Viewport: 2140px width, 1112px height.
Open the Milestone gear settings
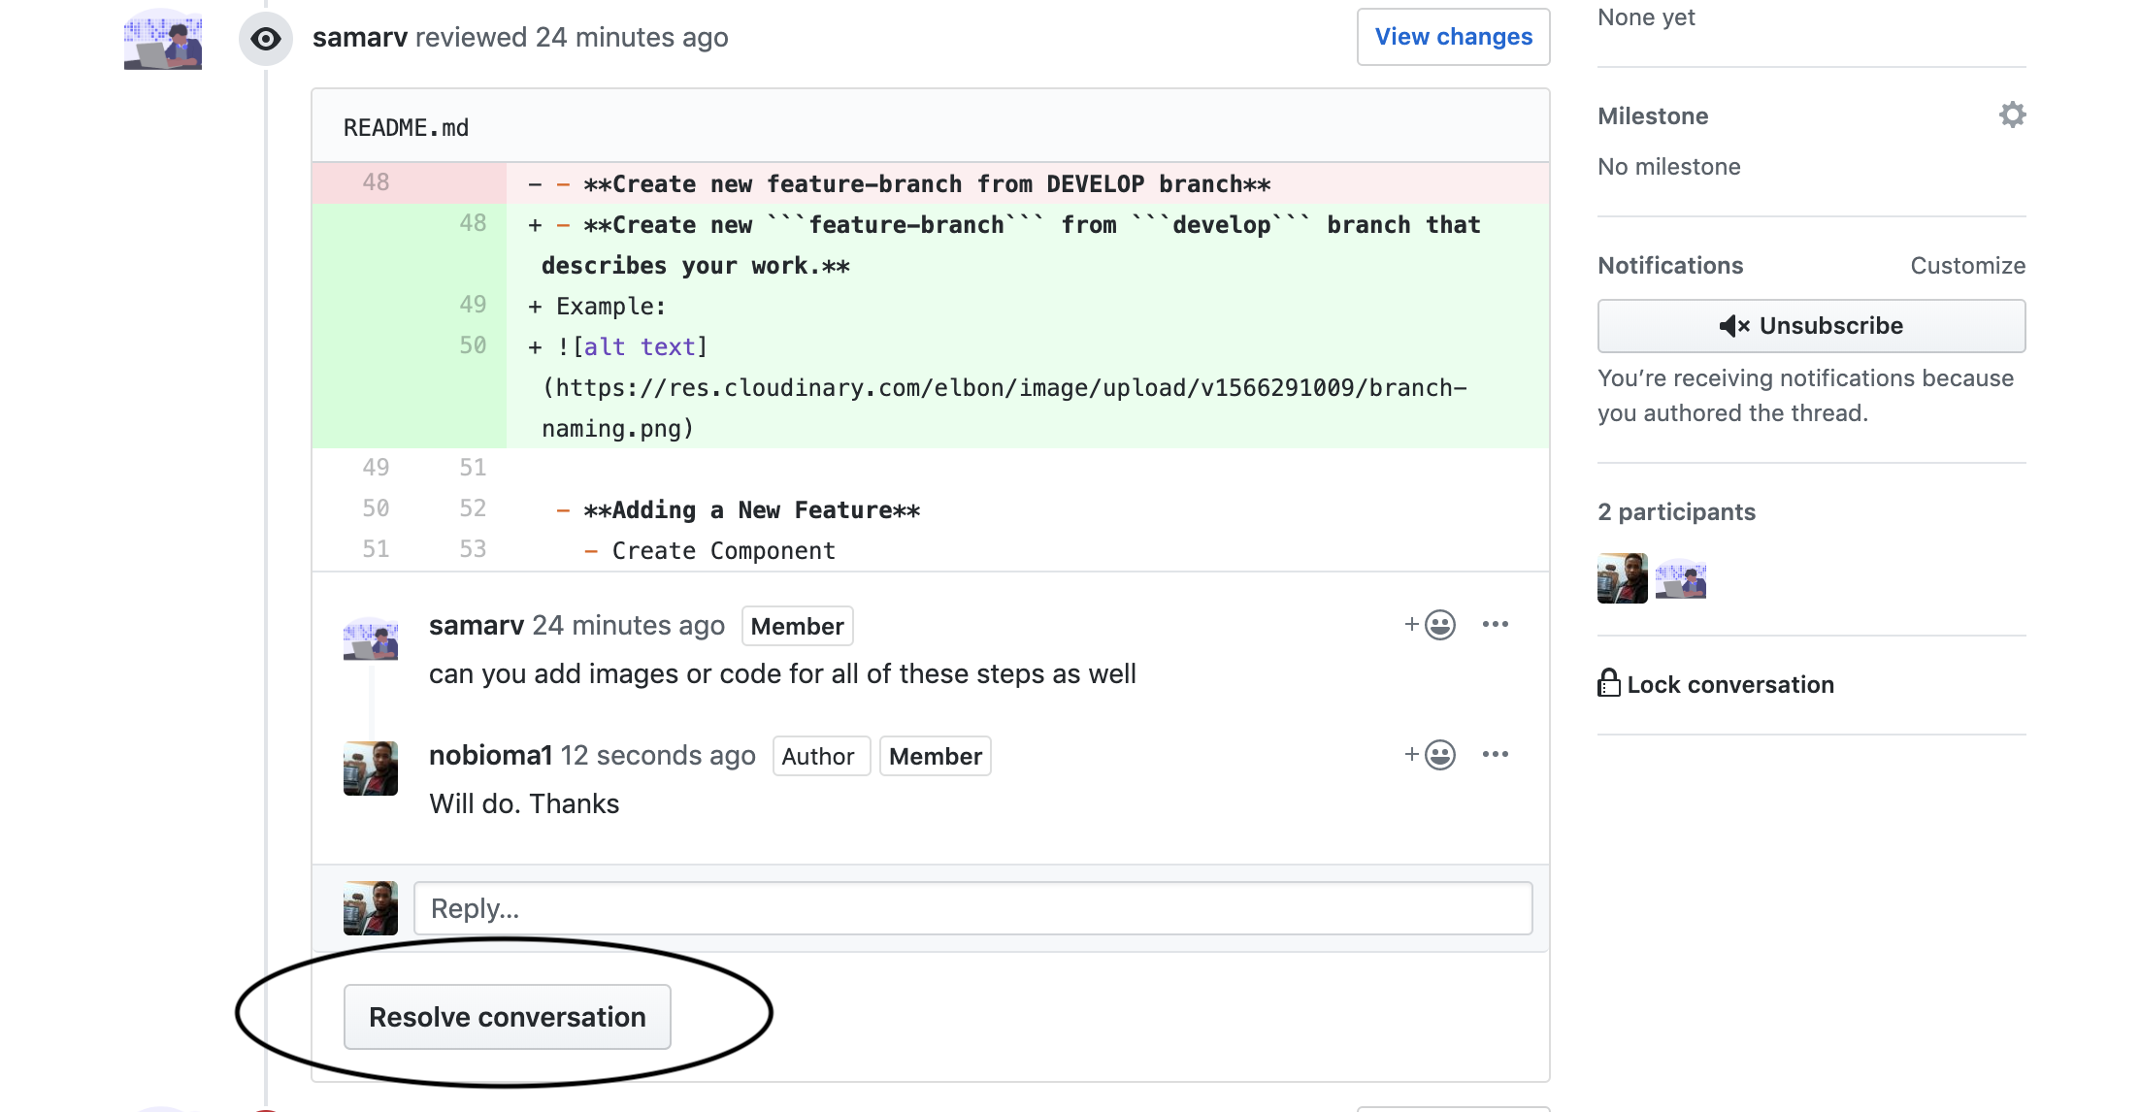(x=2012, y=115)
